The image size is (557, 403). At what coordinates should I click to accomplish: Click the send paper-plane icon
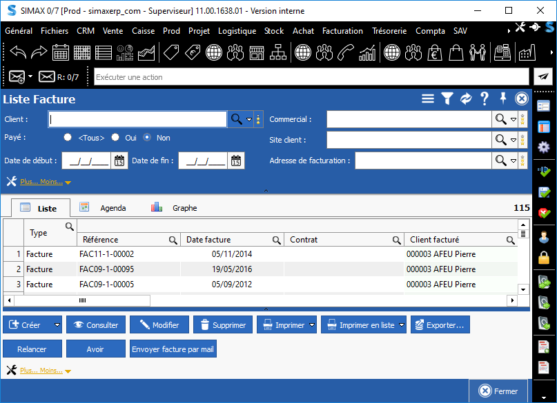[x=543, y=77]
